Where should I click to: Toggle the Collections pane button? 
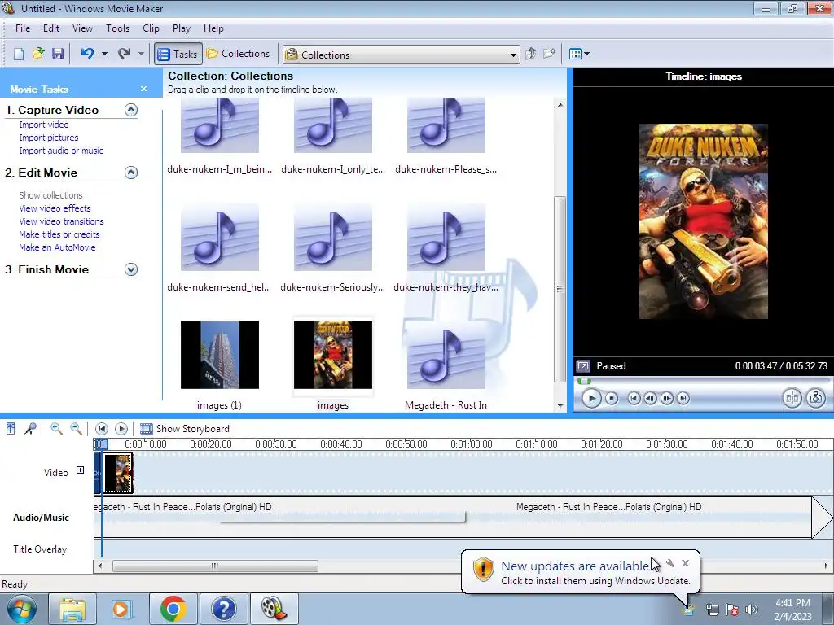coord(238,54)
